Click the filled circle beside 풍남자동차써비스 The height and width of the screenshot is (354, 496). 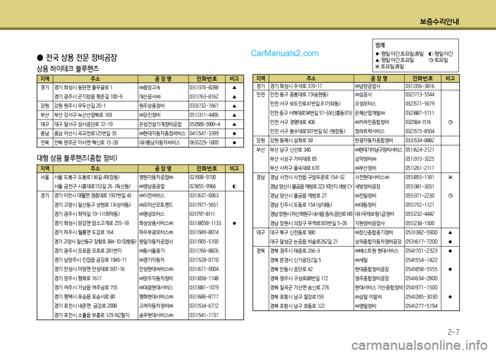(x=235, y=142)
